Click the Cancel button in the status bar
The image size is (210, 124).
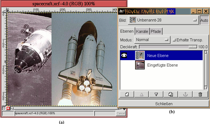121,113
